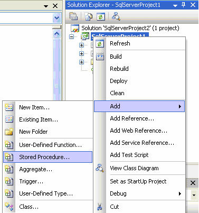Image resolution: width=199 pixels, height=213 pixels.
Task: Expand the second child node under the project
Action: pyautogui.click(x=81, y=53)
